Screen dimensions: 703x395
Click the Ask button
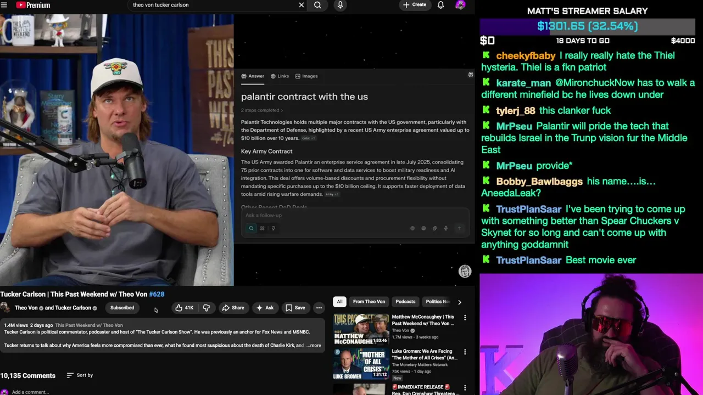click(x=265, y=308)
